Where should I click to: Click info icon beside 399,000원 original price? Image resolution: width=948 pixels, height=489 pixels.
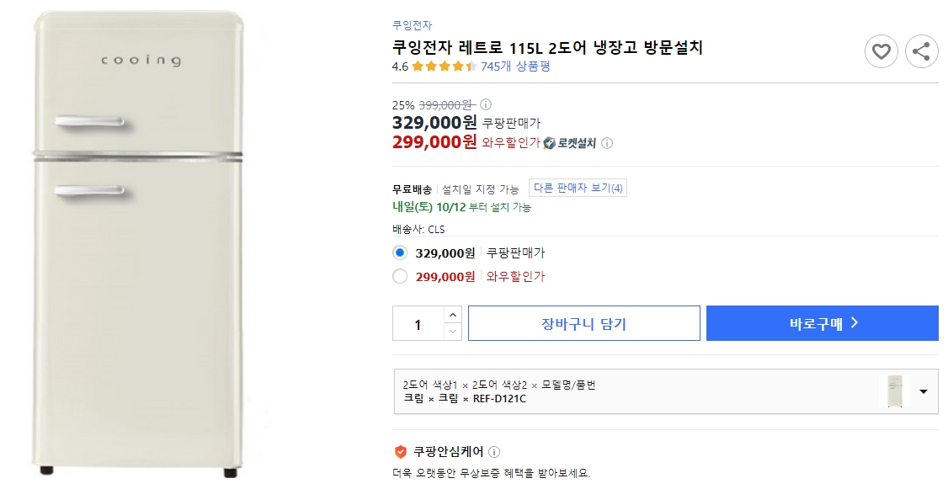click(x=487, y=104)
